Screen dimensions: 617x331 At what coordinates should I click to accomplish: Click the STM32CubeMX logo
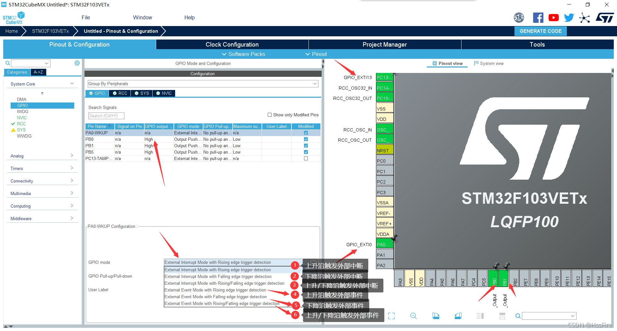click(x=13, y=18)
